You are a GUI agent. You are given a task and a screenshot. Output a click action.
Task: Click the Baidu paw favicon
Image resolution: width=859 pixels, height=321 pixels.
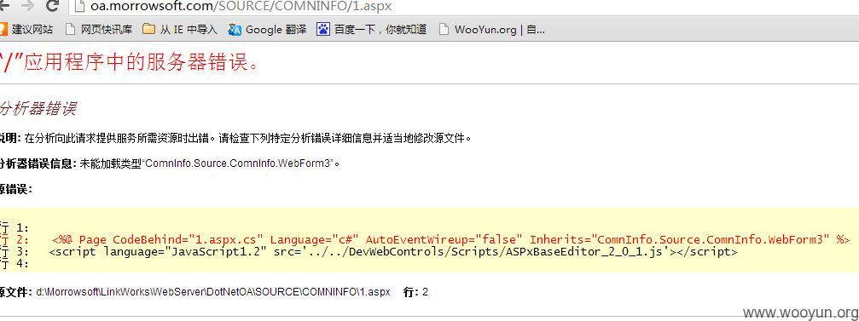322,29
